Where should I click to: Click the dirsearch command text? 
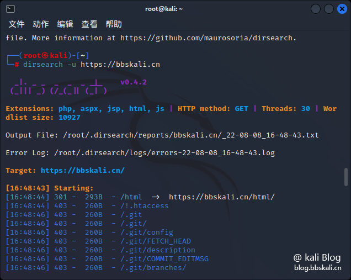pyautogui.click(x=92, y=65)
